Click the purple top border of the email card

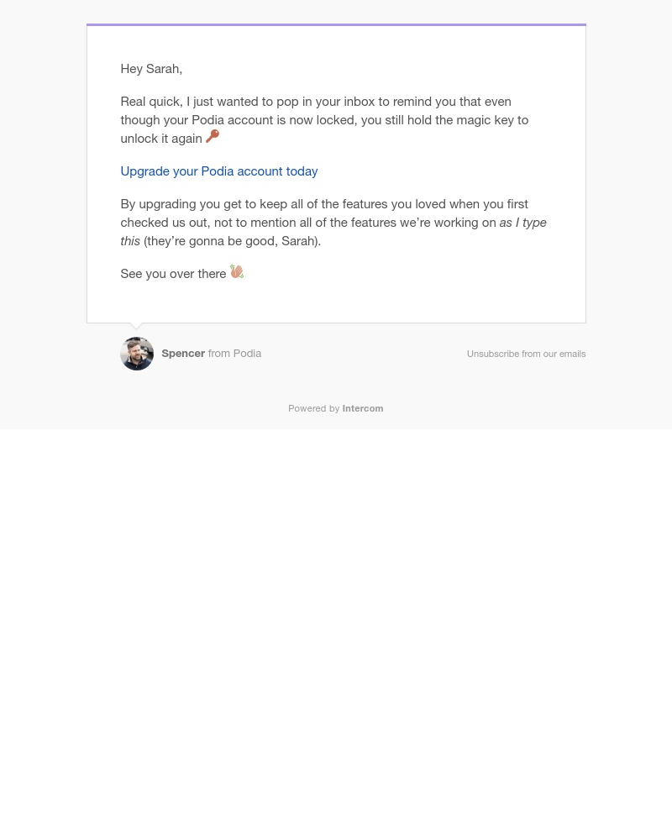pos(337,24)
